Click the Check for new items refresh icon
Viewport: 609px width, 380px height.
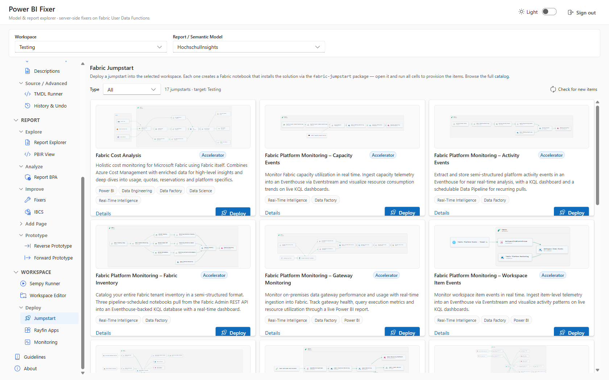(553, 89)
